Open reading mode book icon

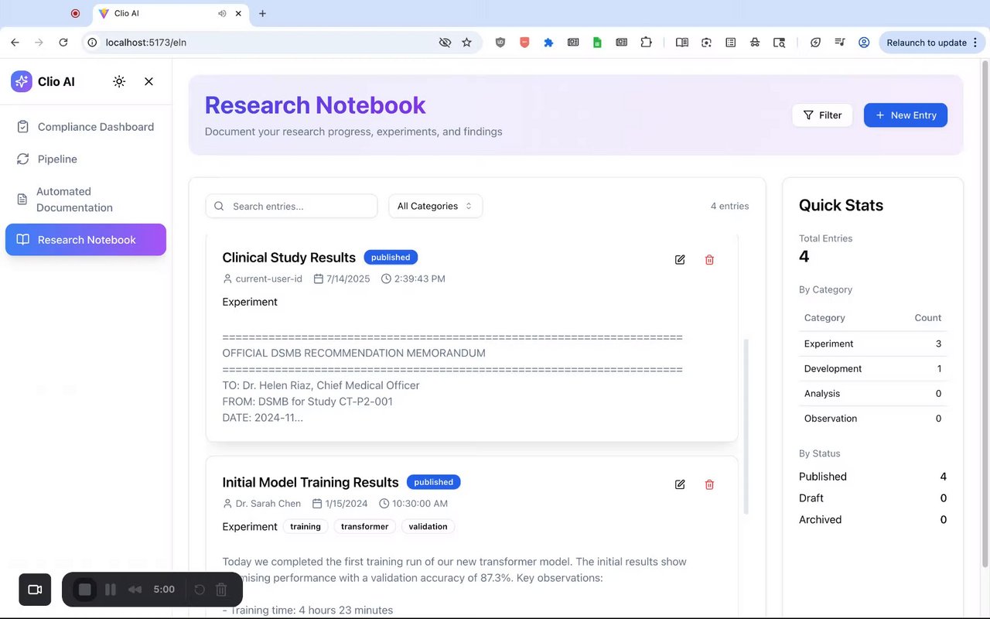tap(682, 43)
